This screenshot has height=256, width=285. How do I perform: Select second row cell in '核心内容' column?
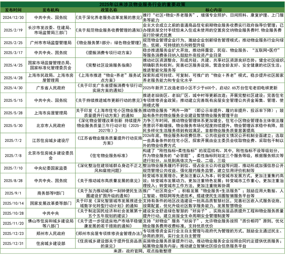point(214,30)
